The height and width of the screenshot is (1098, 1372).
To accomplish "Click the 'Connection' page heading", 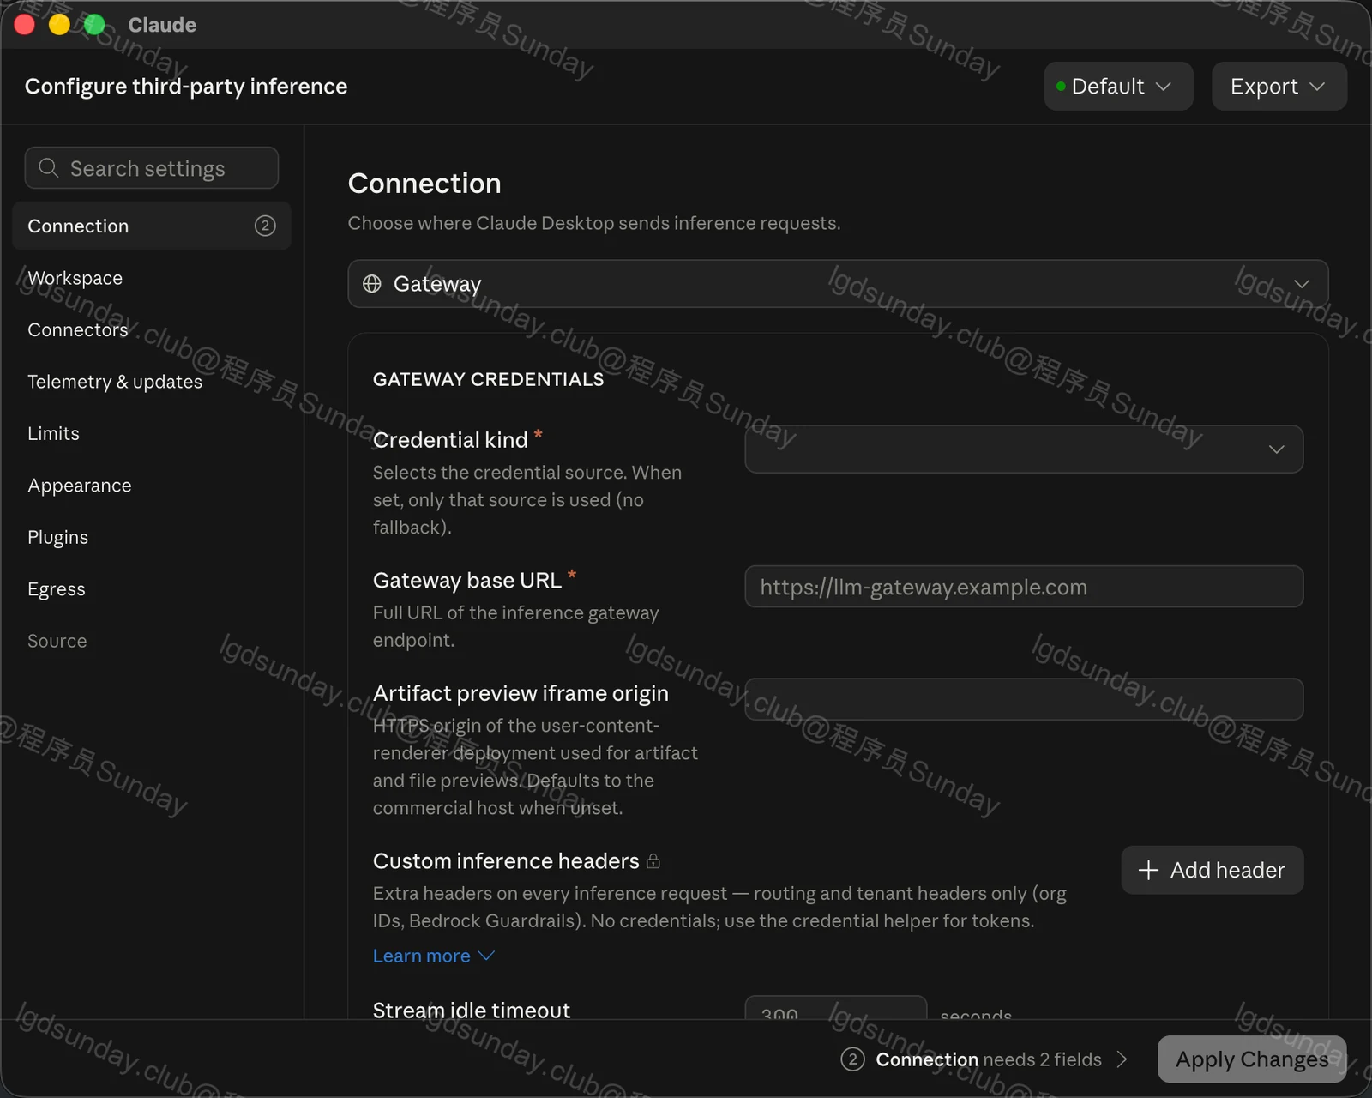I will pyautogui.click(x=424, y=184).
